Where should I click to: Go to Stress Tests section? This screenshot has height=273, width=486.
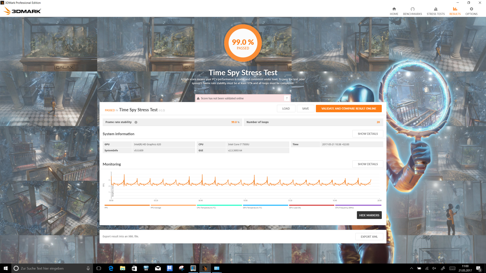[435, 11]
